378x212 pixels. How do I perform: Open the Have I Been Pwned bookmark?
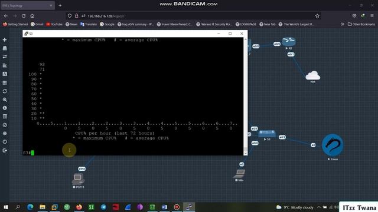175,24
